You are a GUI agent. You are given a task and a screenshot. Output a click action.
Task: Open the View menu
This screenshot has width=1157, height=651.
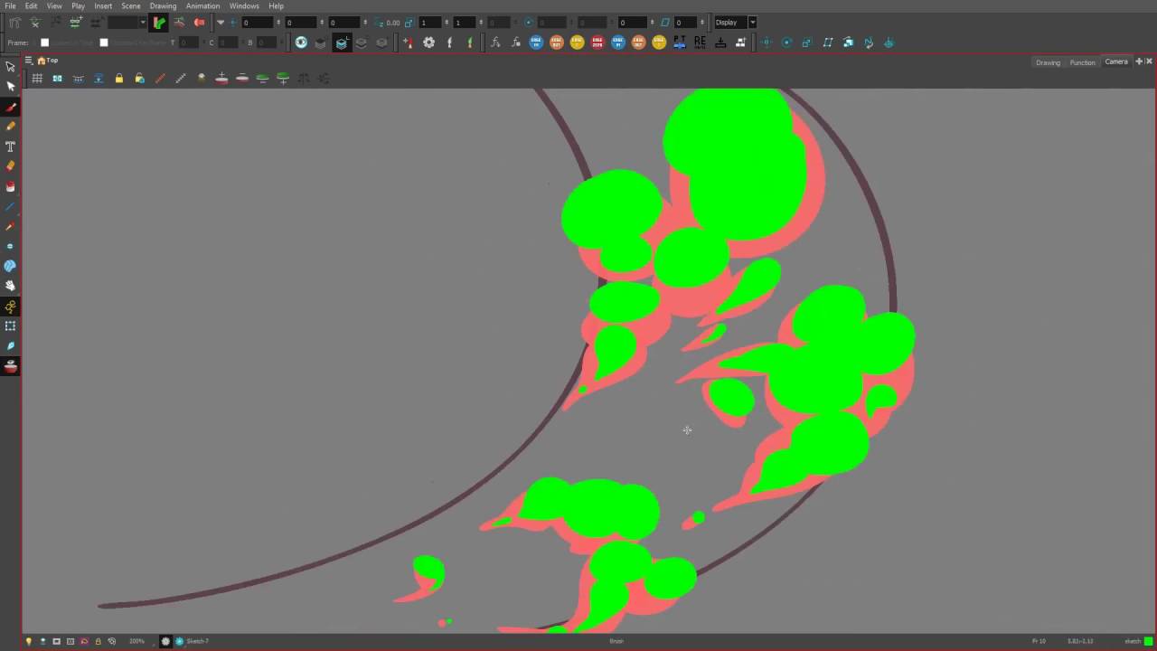click(54, 5)
